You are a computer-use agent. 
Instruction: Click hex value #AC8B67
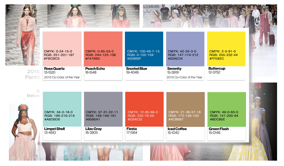176,119
